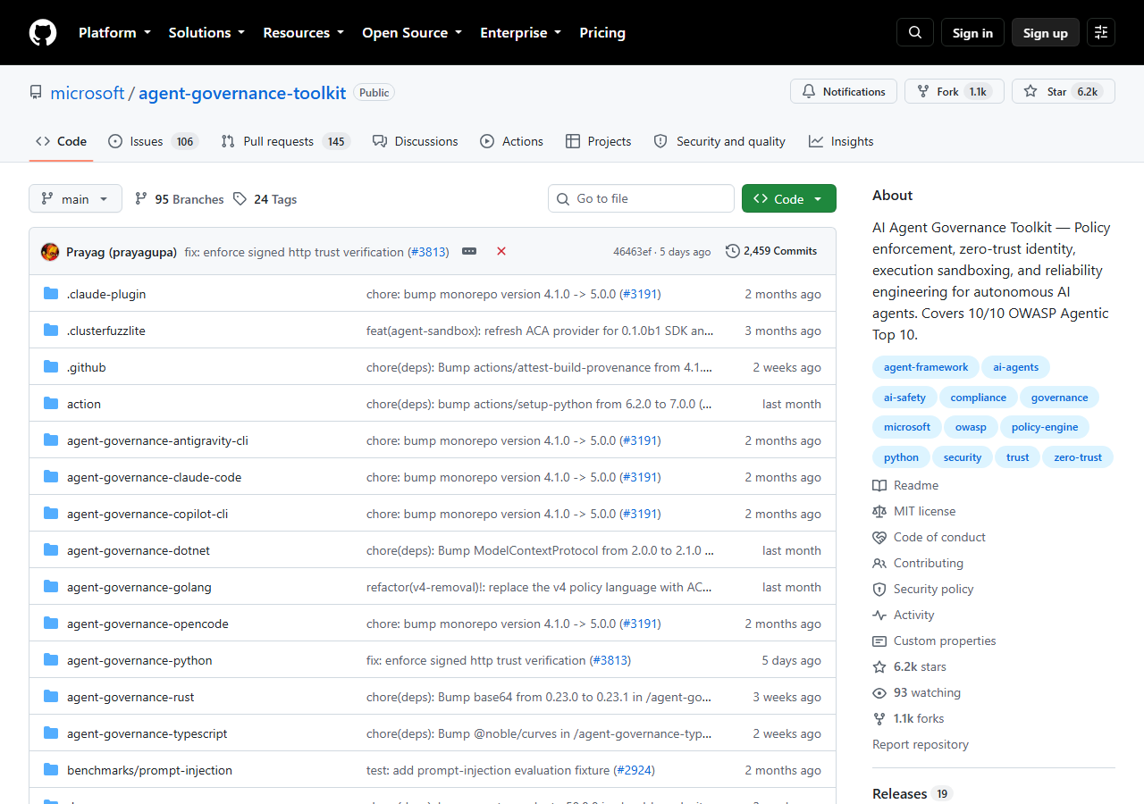Click the tag icon beside 24 Tags

(240, 198)
